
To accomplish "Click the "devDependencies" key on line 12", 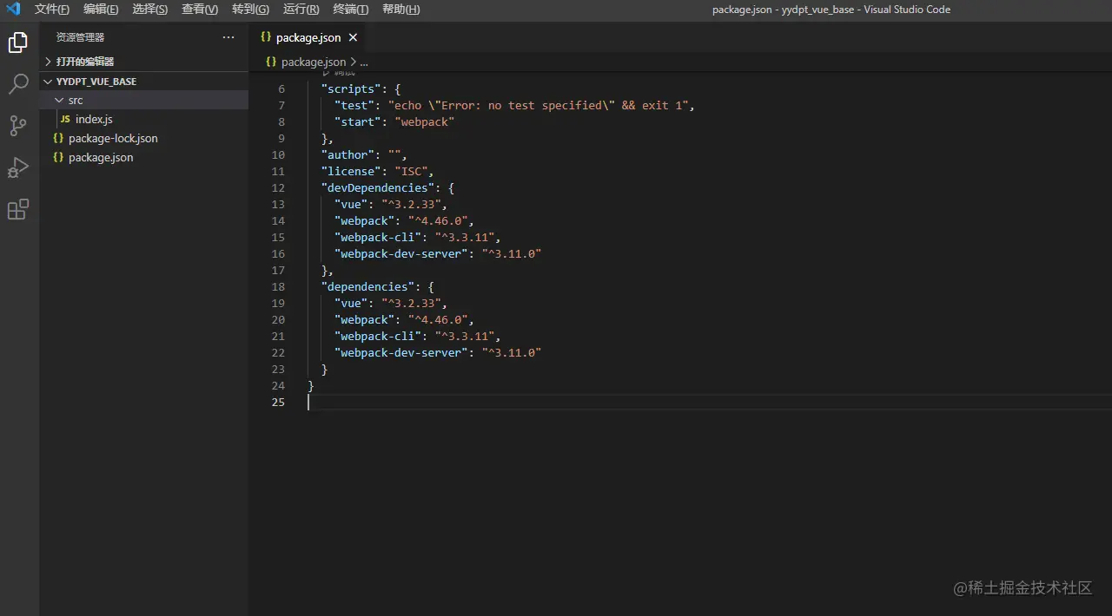I will click(x=378, y=187).
